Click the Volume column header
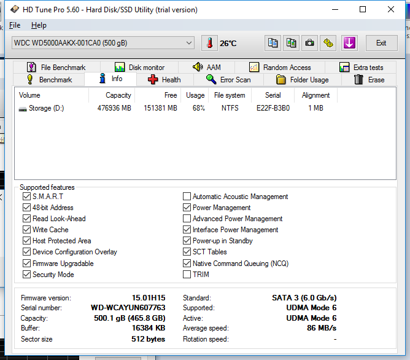410x360 pixels. pos(52,95)
